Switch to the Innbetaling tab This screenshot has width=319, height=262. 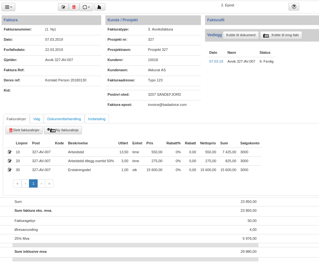pos(97,119)
